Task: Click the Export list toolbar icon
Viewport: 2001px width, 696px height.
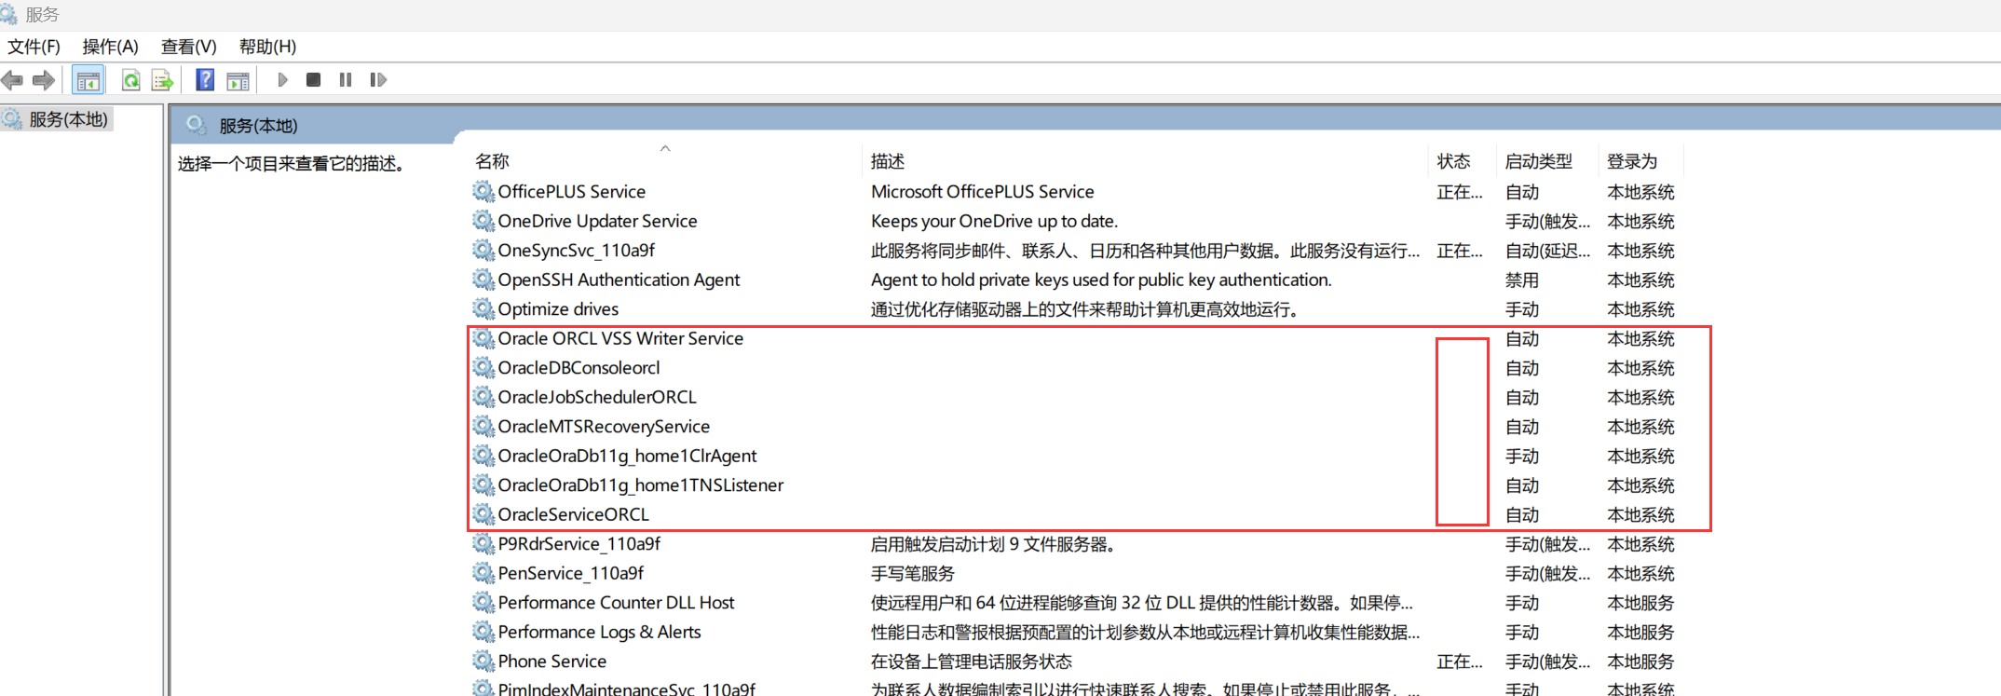Action: click(162, 81)
